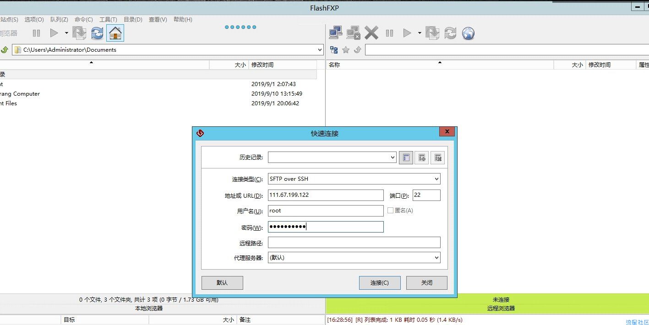649x325 pixels.
Task: Click the remote pane play icon
Action: tap(407, 33)
